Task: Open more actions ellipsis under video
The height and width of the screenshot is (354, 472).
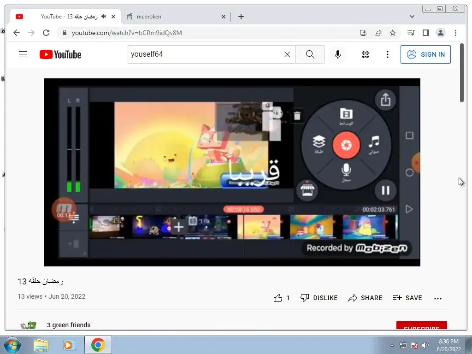Action: [438, 299]
